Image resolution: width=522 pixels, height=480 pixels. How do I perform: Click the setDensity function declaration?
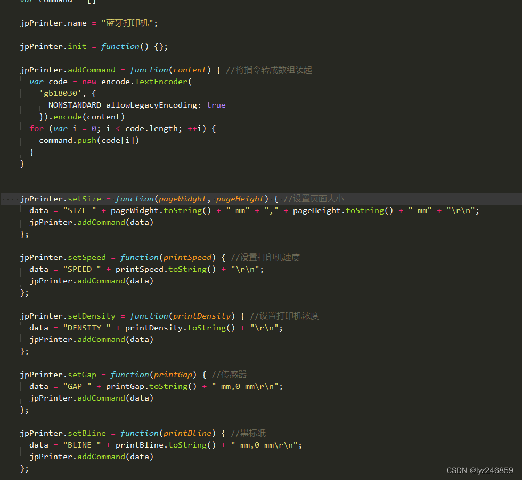coord(132,316)
